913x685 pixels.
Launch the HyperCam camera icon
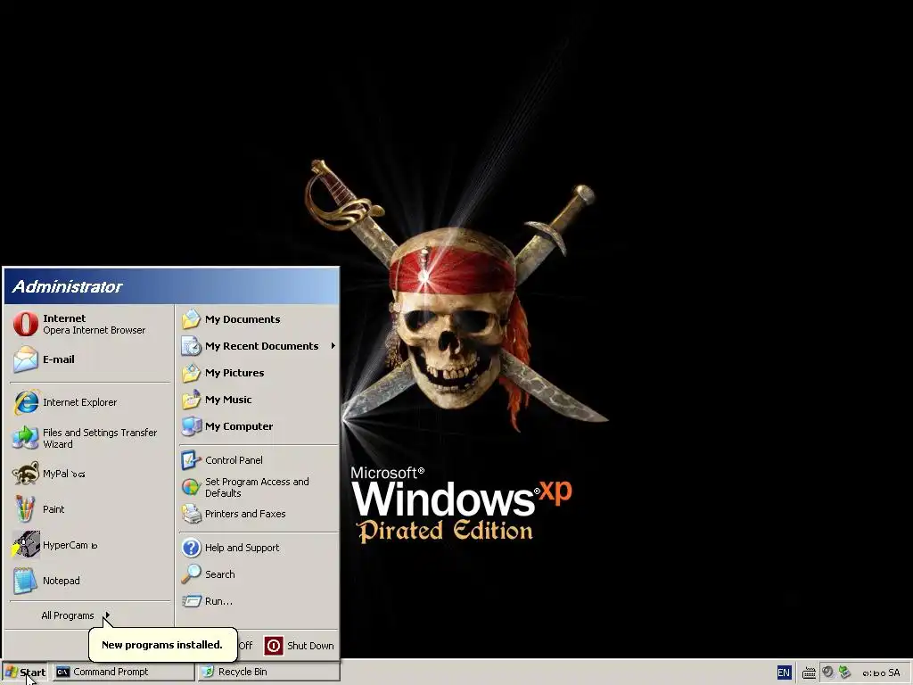click(26, 545)
